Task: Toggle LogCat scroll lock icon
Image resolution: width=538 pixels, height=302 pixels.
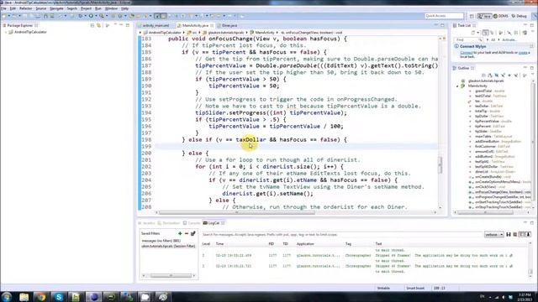Action: coord(528,235)
